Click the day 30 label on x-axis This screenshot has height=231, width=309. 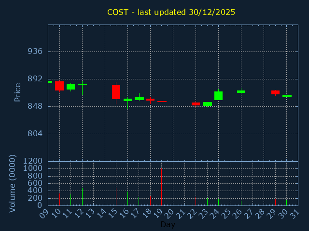[x=283, y=213]
